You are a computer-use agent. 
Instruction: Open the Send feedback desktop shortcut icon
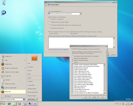(3, 13)
